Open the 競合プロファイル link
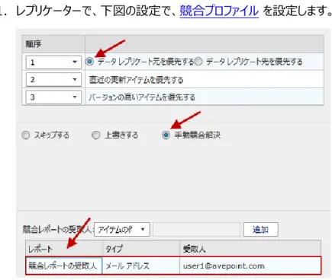The image size is (332, 280). click(x=219, y=11)
